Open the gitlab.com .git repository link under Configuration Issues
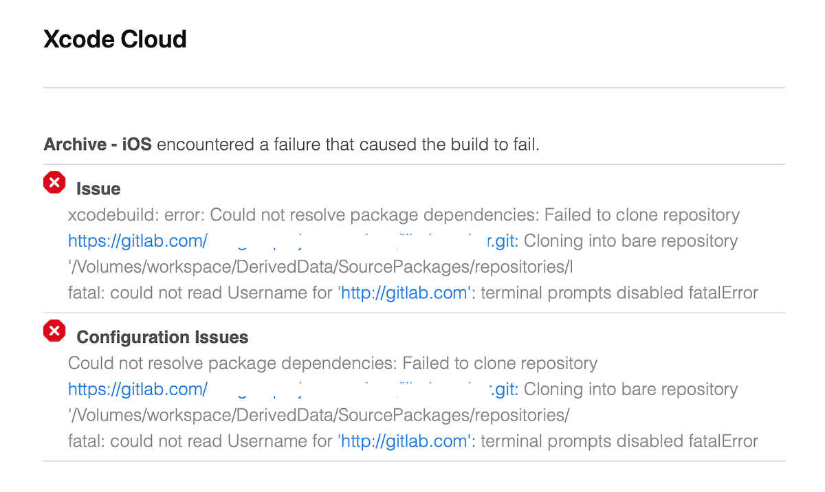Image resolution: width=825 pixels, height=492 pixels. 294,390
